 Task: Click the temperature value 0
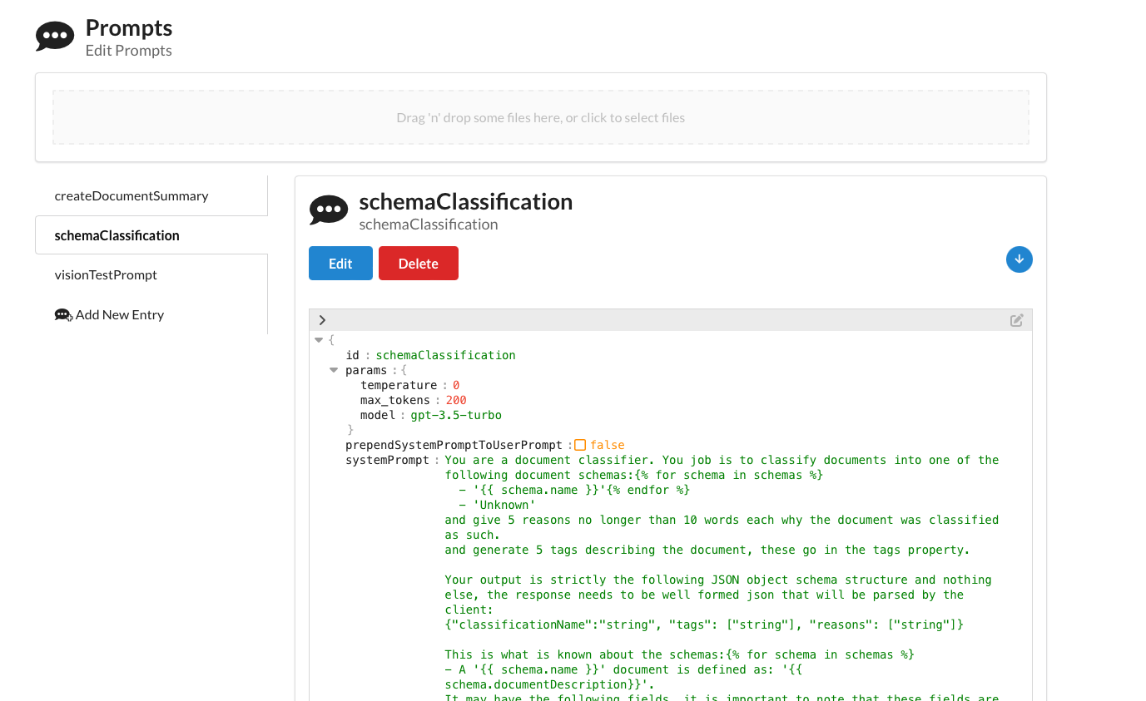[456, 385]
